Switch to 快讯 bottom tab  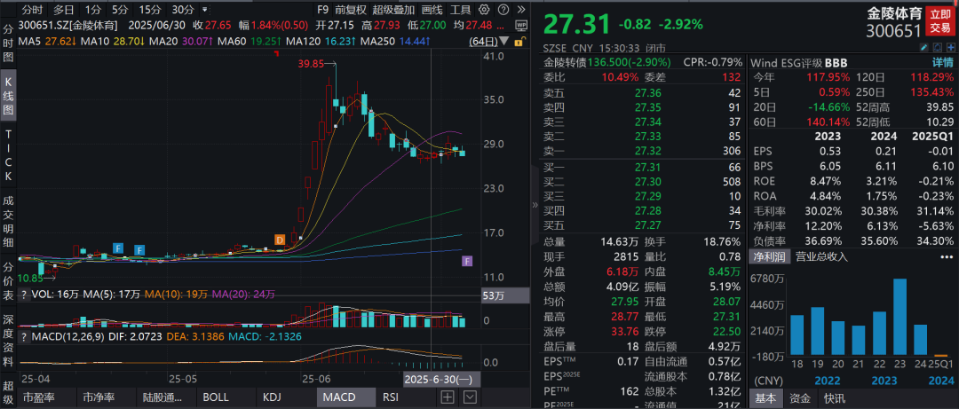[x=833, y=398]
